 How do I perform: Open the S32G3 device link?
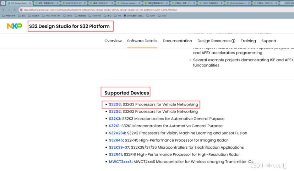115,104
